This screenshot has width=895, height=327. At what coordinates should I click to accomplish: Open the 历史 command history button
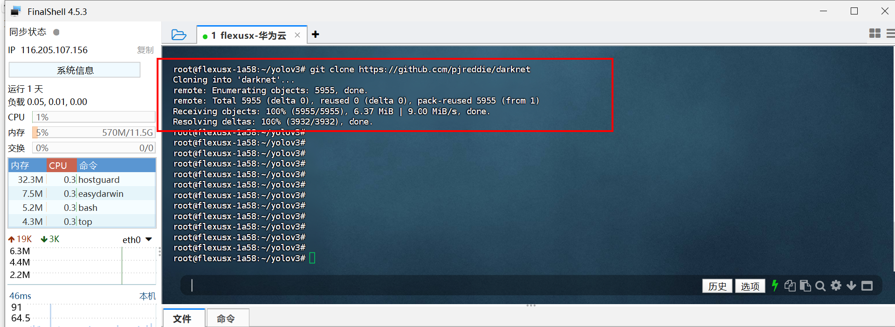(717, 286)
